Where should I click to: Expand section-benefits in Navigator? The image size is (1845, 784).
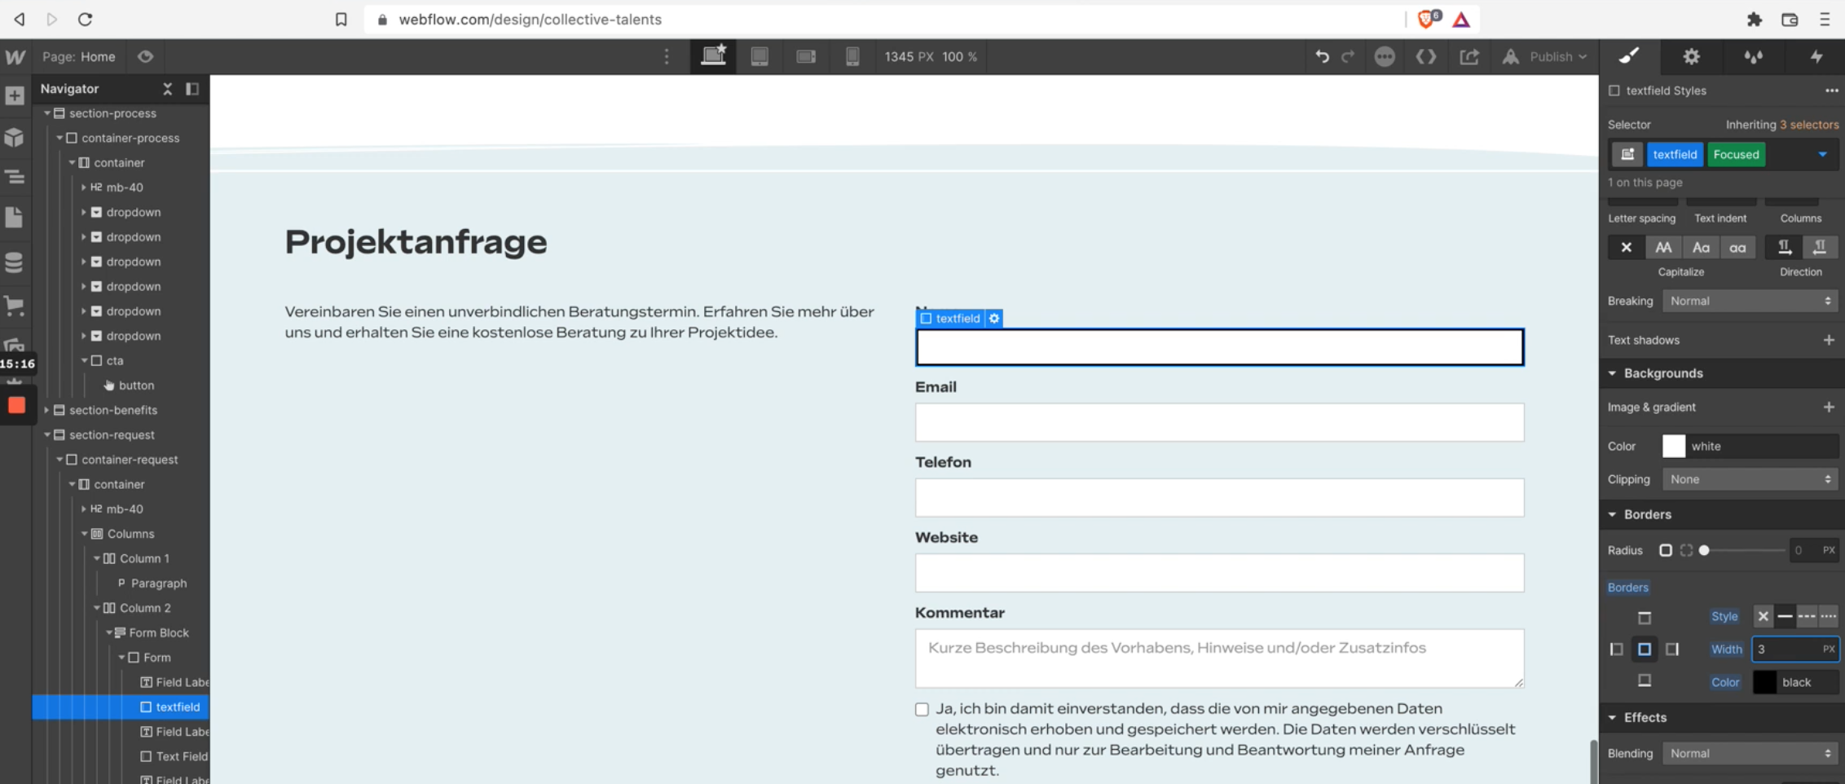47,410
